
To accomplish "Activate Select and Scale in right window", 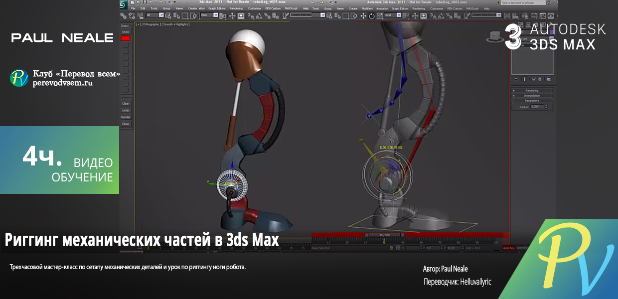I will [380, 16].
